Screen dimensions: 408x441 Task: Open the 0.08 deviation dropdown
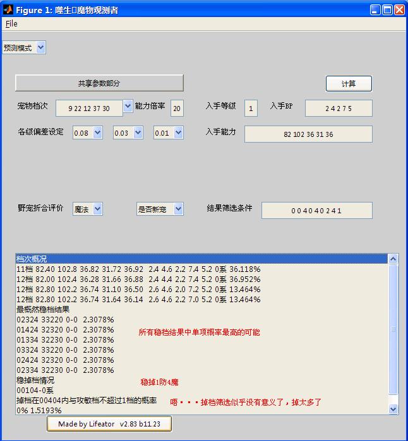[x=88, y=132]
